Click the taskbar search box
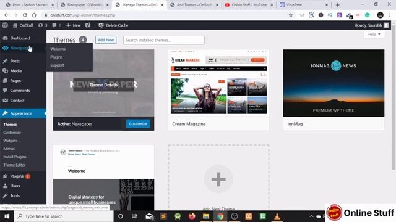Image resolution: width=396 pixels, height=222 pixels. (64, 216)
